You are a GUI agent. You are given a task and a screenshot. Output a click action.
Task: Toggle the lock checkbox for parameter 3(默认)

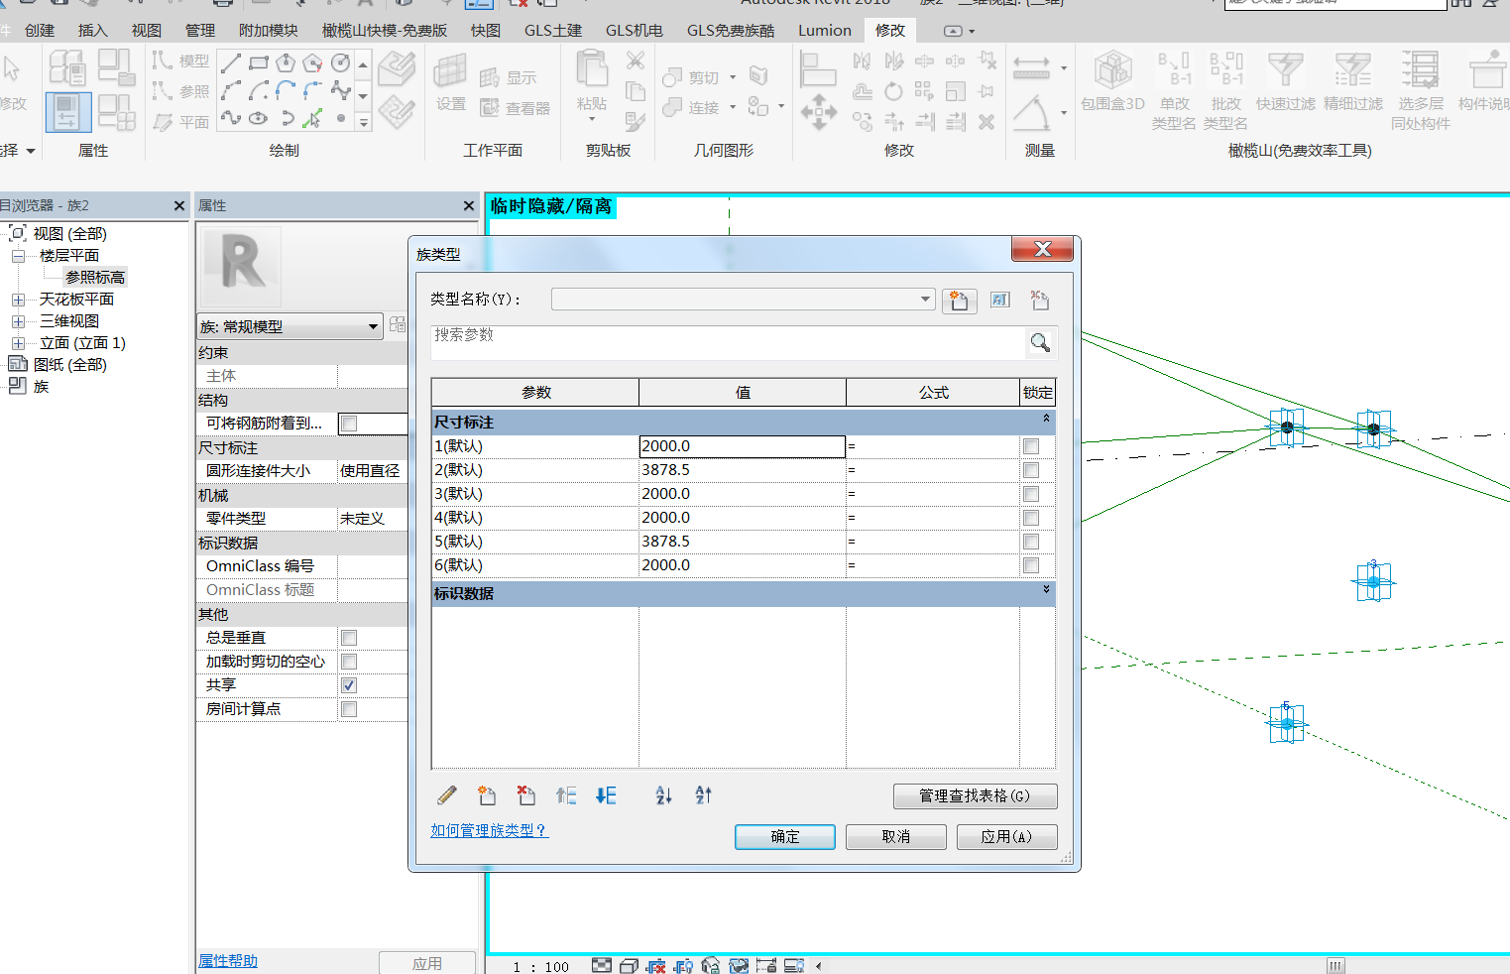[x=1031, y=494]
